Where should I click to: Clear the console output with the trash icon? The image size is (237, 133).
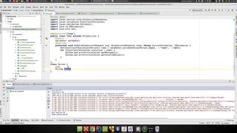[49, 108]
